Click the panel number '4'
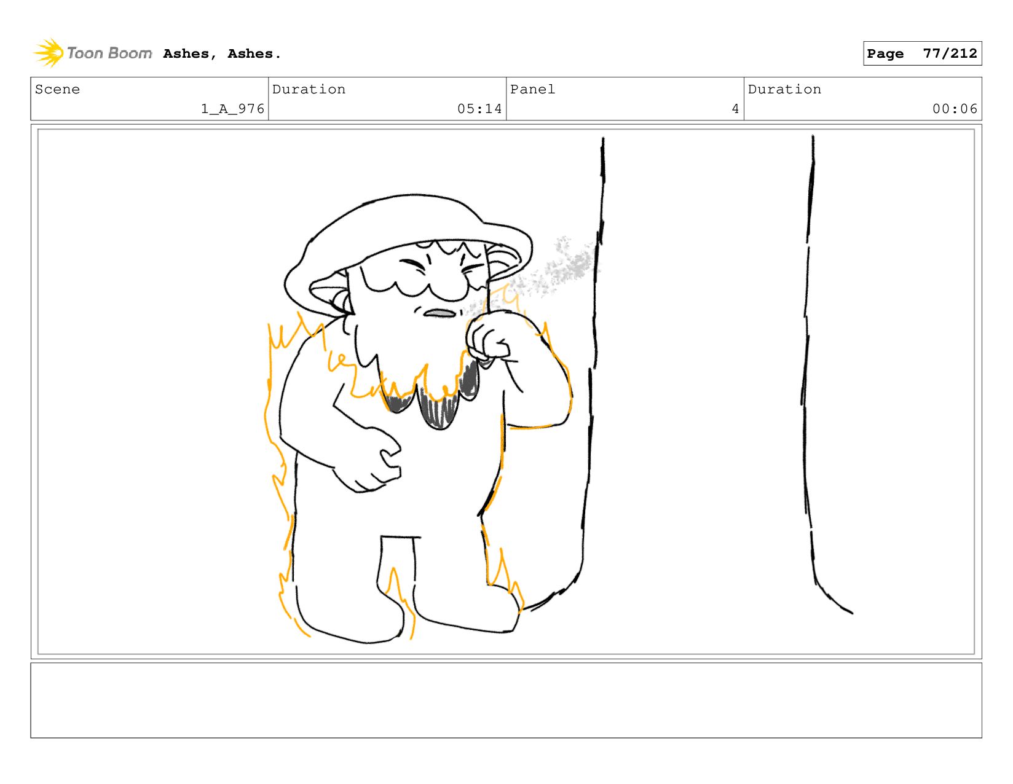1013x784 pixels. 735,109
